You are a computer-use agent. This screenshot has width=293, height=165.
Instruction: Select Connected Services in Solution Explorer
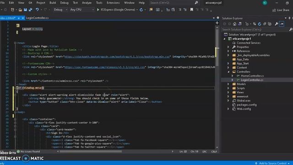249,43
